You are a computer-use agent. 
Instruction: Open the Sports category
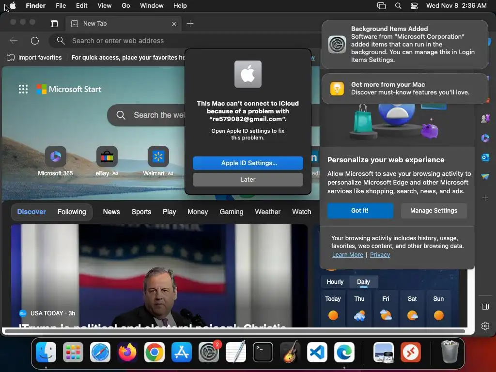point(141,212)
